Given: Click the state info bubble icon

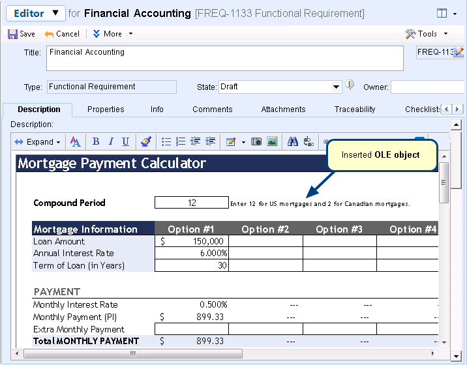Looking at the screenshot, I should (350, 85).
